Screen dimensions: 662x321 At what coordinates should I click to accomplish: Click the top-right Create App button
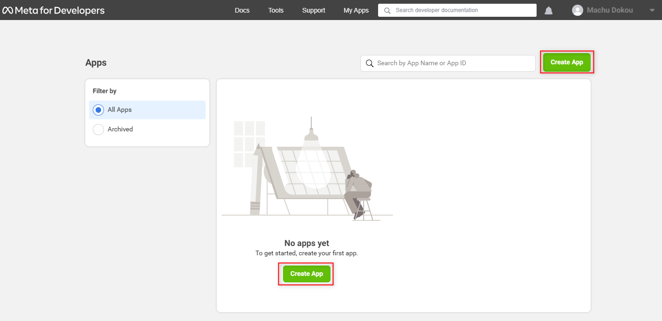[x=567, y=62]
